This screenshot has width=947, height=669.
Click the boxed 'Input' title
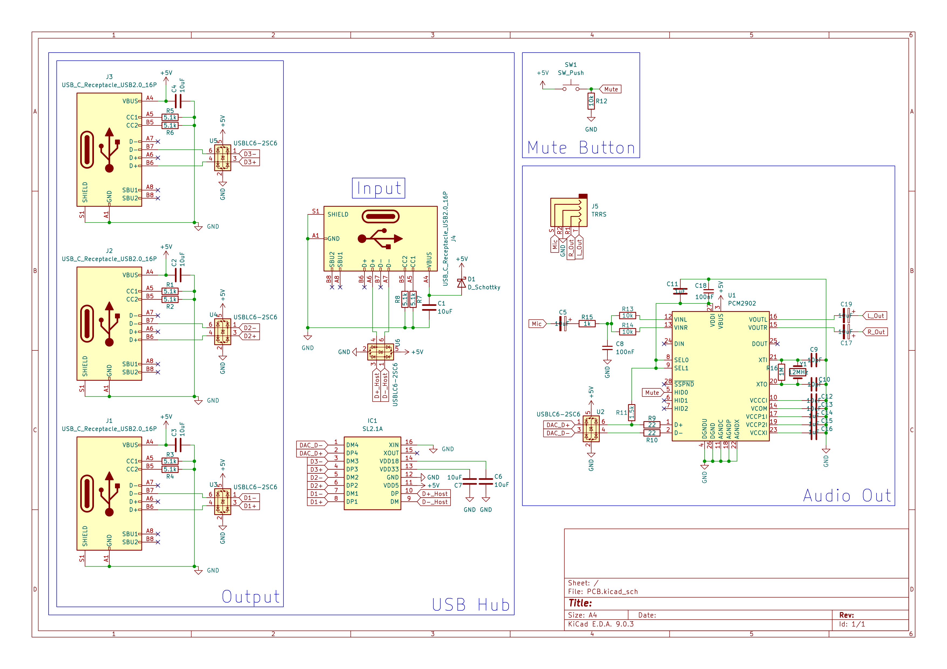pyautogui.click(x=379, y=188)
